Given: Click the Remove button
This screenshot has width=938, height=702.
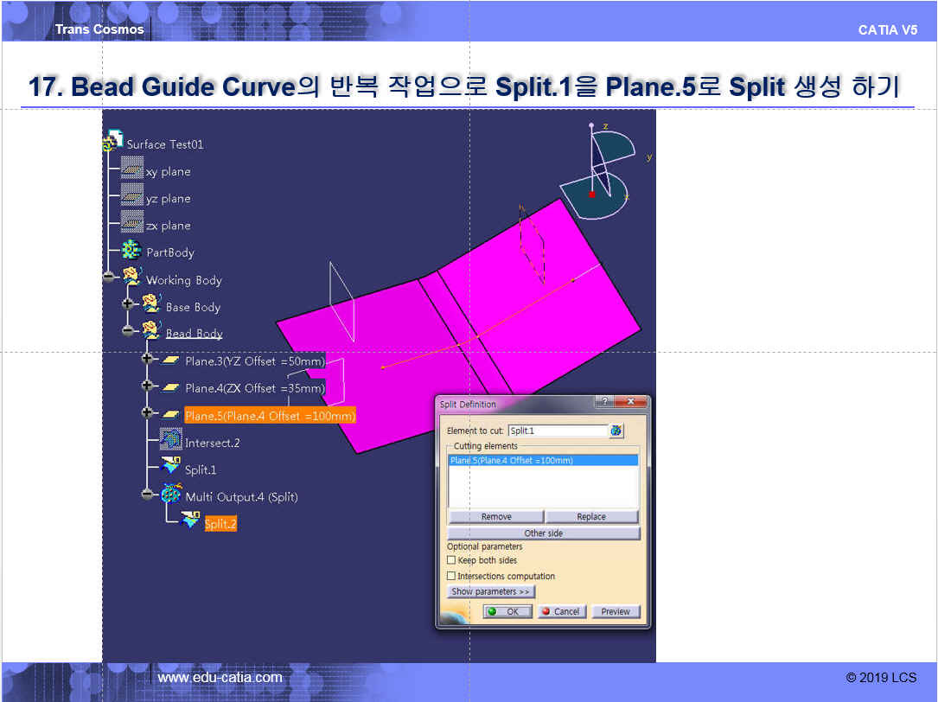Looking at the screenshot, I should [x=496, y=516].
